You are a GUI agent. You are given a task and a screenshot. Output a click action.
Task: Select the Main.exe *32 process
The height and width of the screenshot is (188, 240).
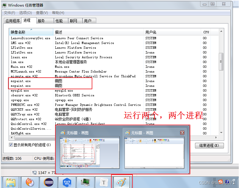[x=21, y=67]
